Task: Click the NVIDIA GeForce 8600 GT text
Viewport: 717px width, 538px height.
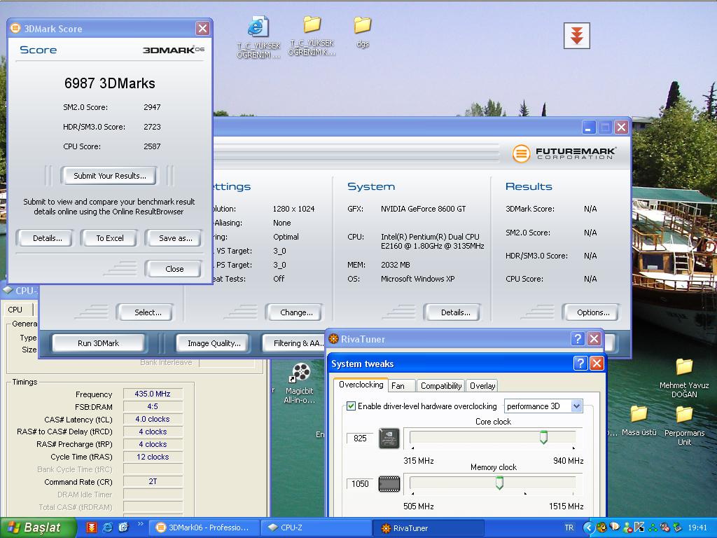Action: [x=423, y=209]
